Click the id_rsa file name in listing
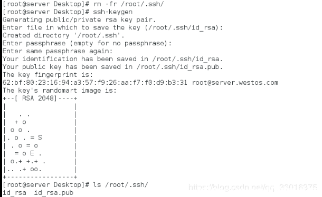This screenshot has width=322, height=197. [14, 193]
